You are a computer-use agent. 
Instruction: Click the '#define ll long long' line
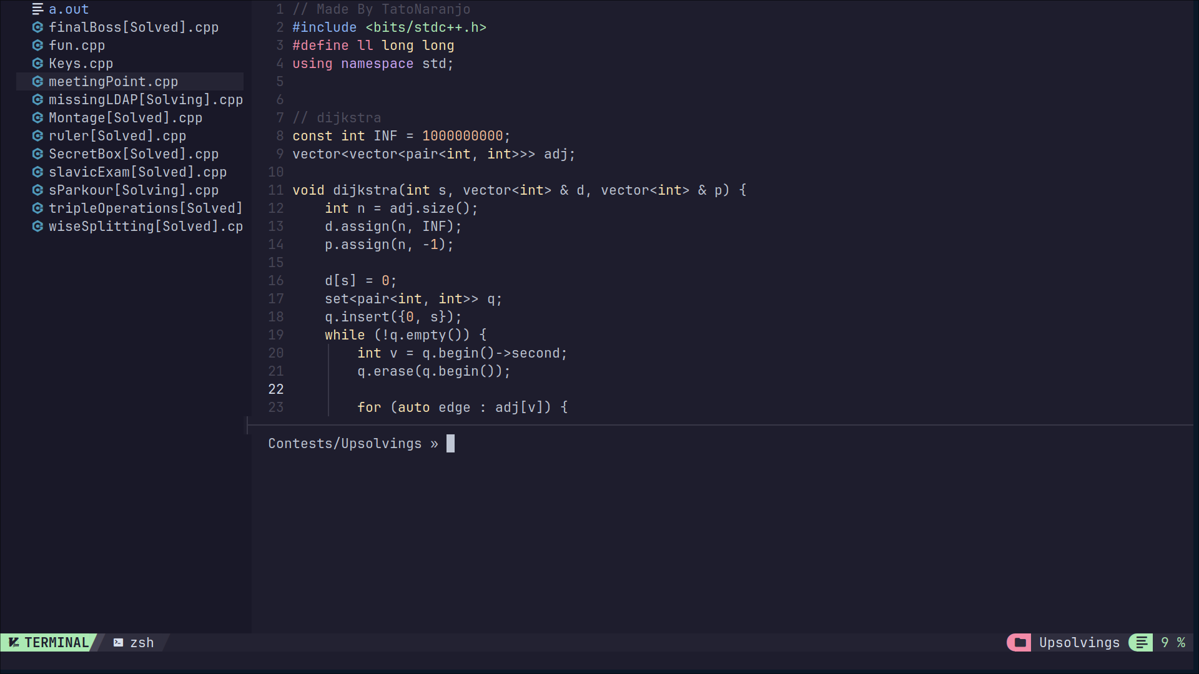coord(373,46)
